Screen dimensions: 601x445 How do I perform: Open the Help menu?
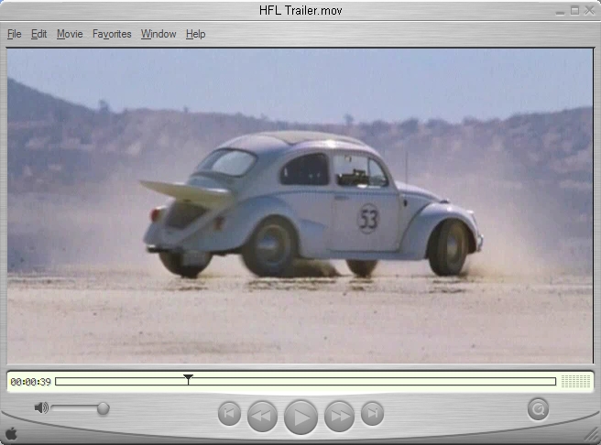pos(195,34)
